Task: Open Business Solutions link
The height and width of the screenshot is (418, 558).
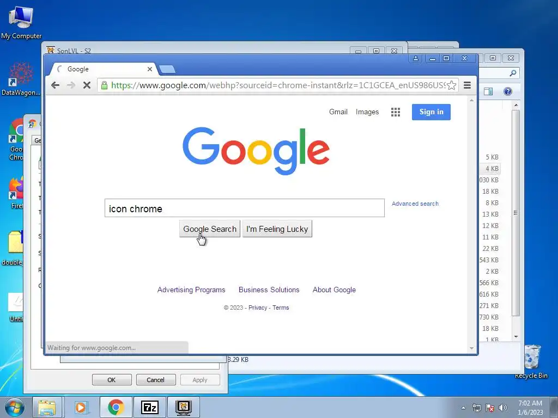Action: 269,290
